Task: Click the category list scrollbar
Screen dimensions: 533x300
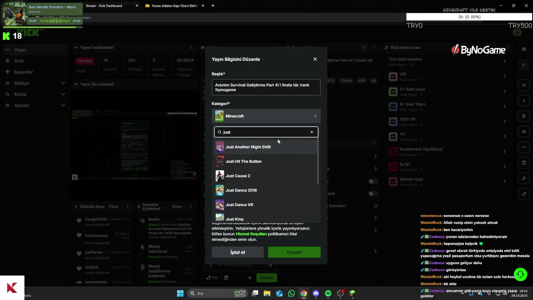Action: tap(318, 162)
